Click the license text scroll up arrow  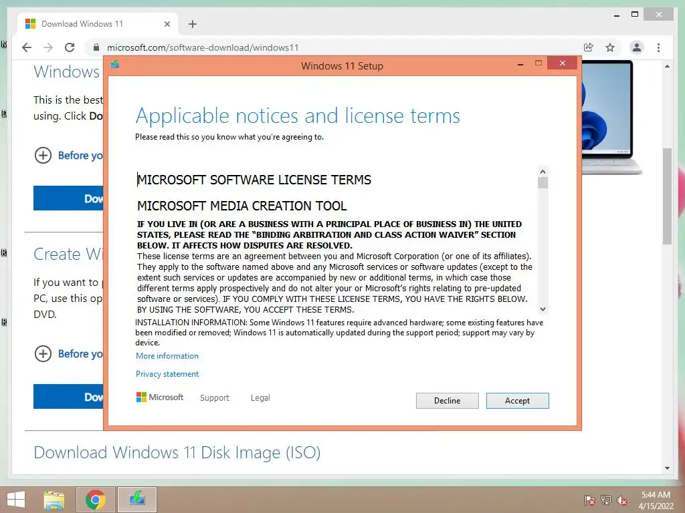point(543,172)
